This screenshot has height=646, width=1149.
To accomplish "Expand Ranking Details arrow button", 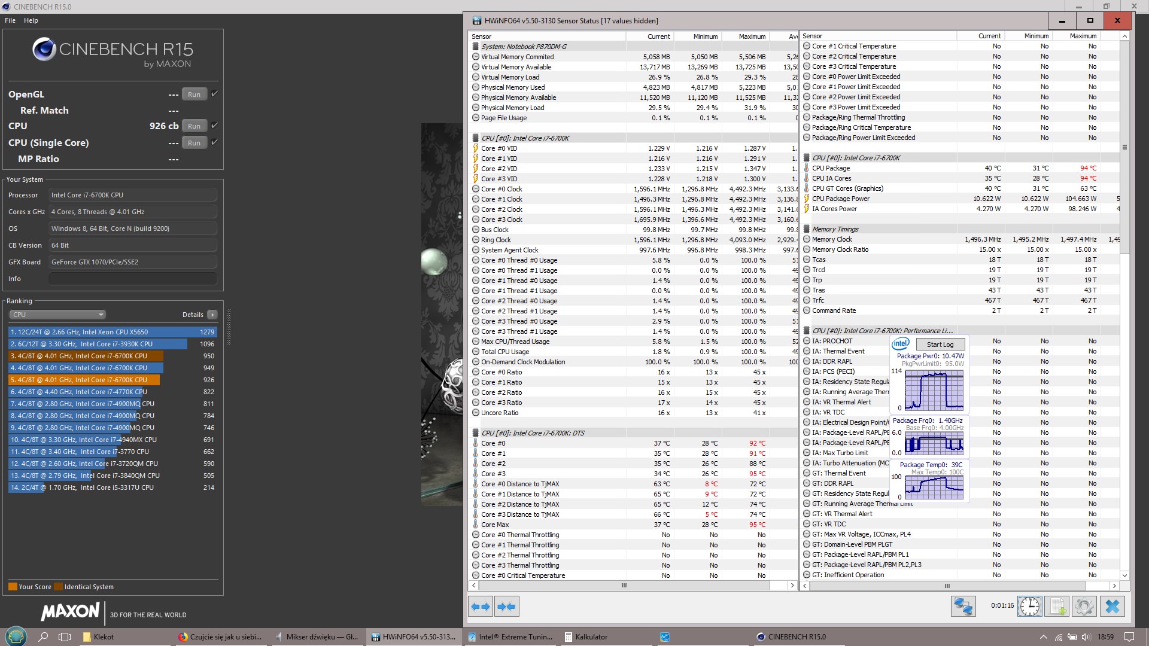I will [x=212, y=315].
